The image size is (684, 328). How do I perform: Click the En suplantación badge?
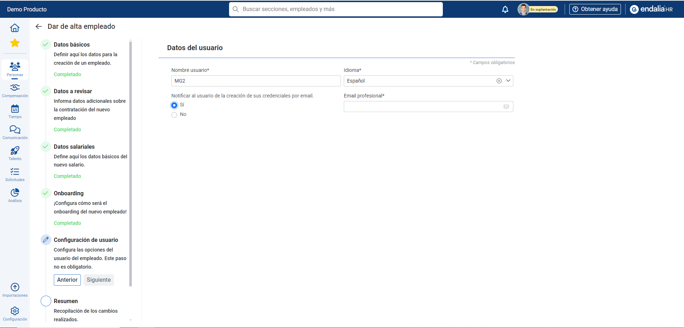coord(543,10)
